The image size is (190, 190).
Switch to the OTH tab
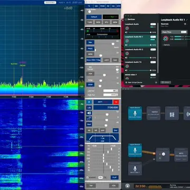pyautogui.click(x=119, y=6)
